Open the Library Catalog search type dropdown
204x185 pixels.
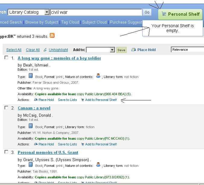pyautogui.click(x=47, y=12)
